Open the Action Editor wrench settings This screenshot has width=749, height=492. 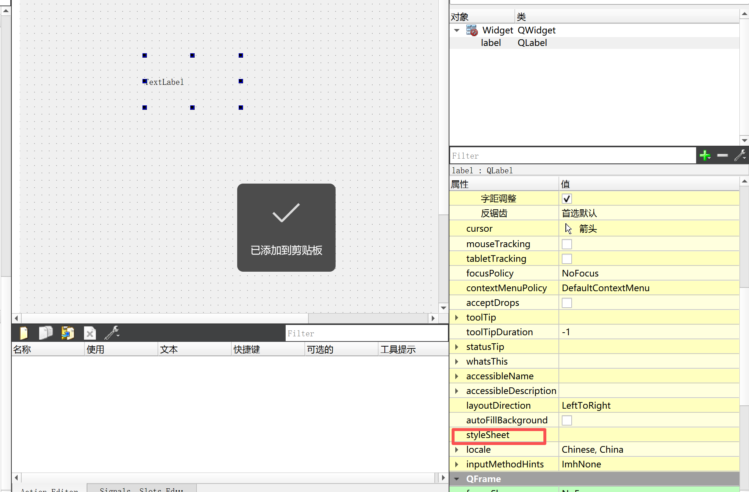click(x=112, y=333)
